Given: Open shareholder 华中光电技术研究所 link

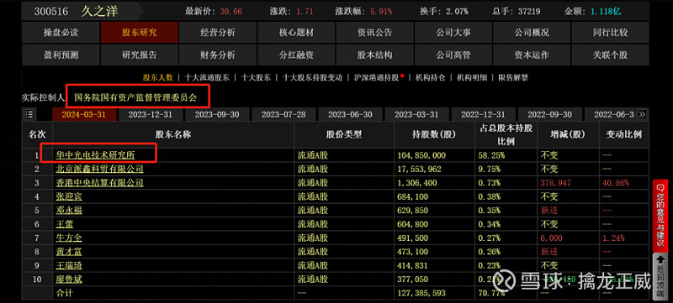Looking at the screenshot, I should pos(98,155).
